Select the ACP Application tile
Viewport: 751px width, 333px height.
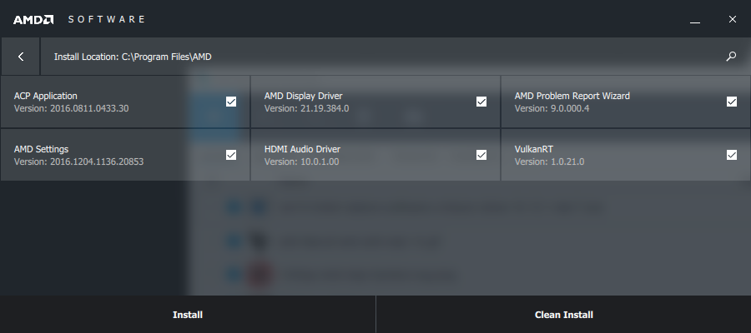pos(125,102)
